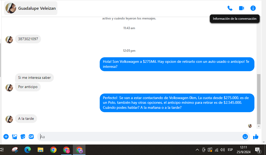
Task: Choose a sticker
Action: coord(23,137)
